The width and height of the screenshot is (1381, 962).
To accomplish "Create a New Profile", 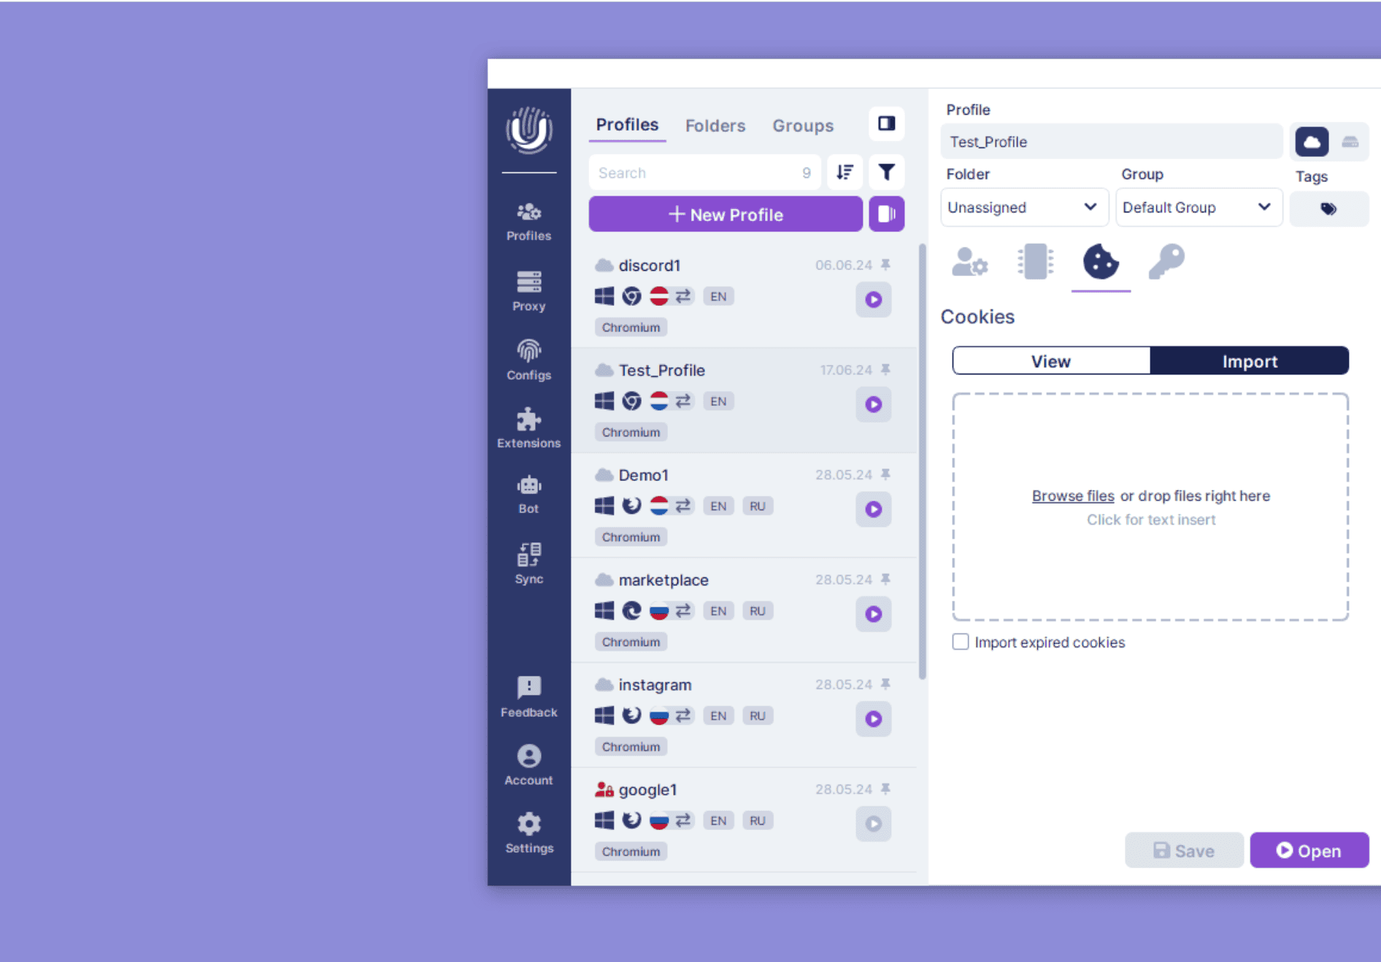I will pyautogui.click(x=726, y=214).
